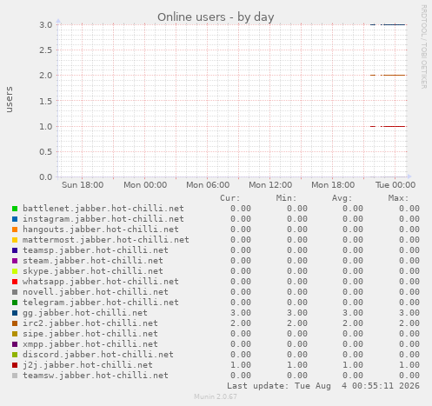Click the Max: column header
Screen dimensions: 432x406
[398, 198]
